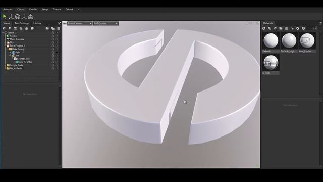Select the Default material thumbnail

tap(271, 41)
